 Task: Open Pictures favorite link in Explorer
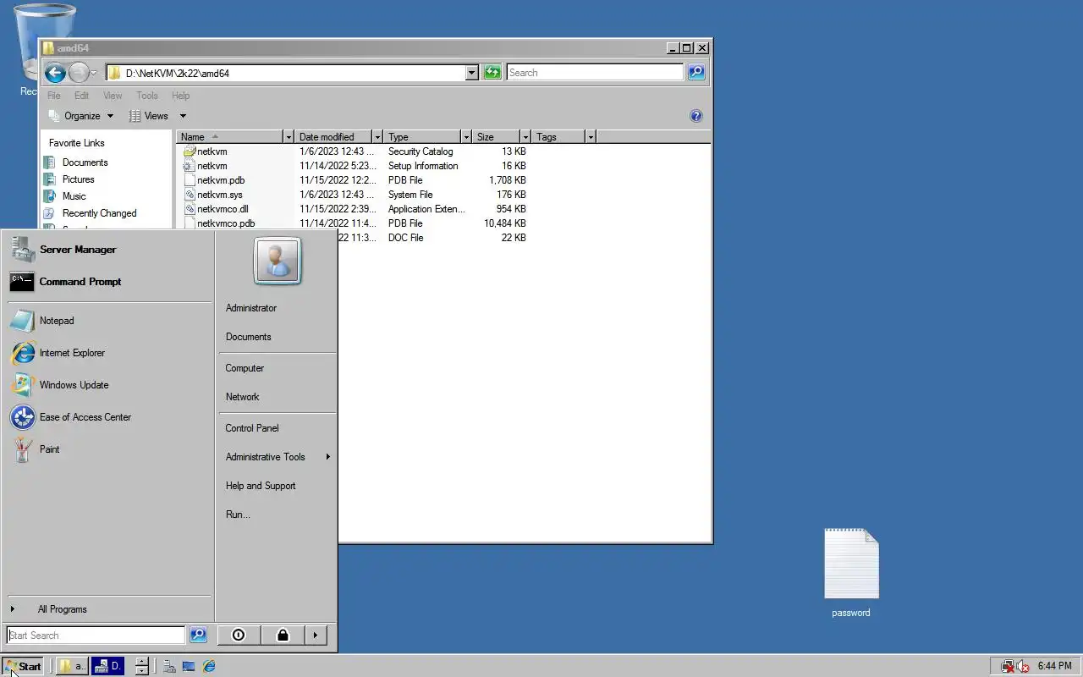78,179
